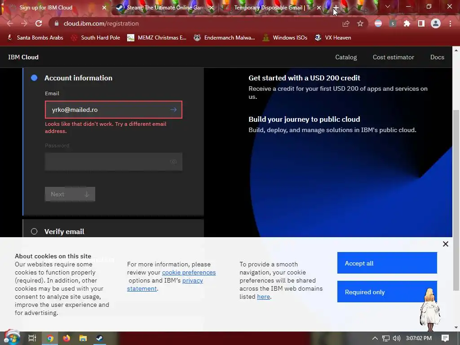This screenshot has width=460, height=345.
Task: Click the address bar URL
Action: pos(101,23)
